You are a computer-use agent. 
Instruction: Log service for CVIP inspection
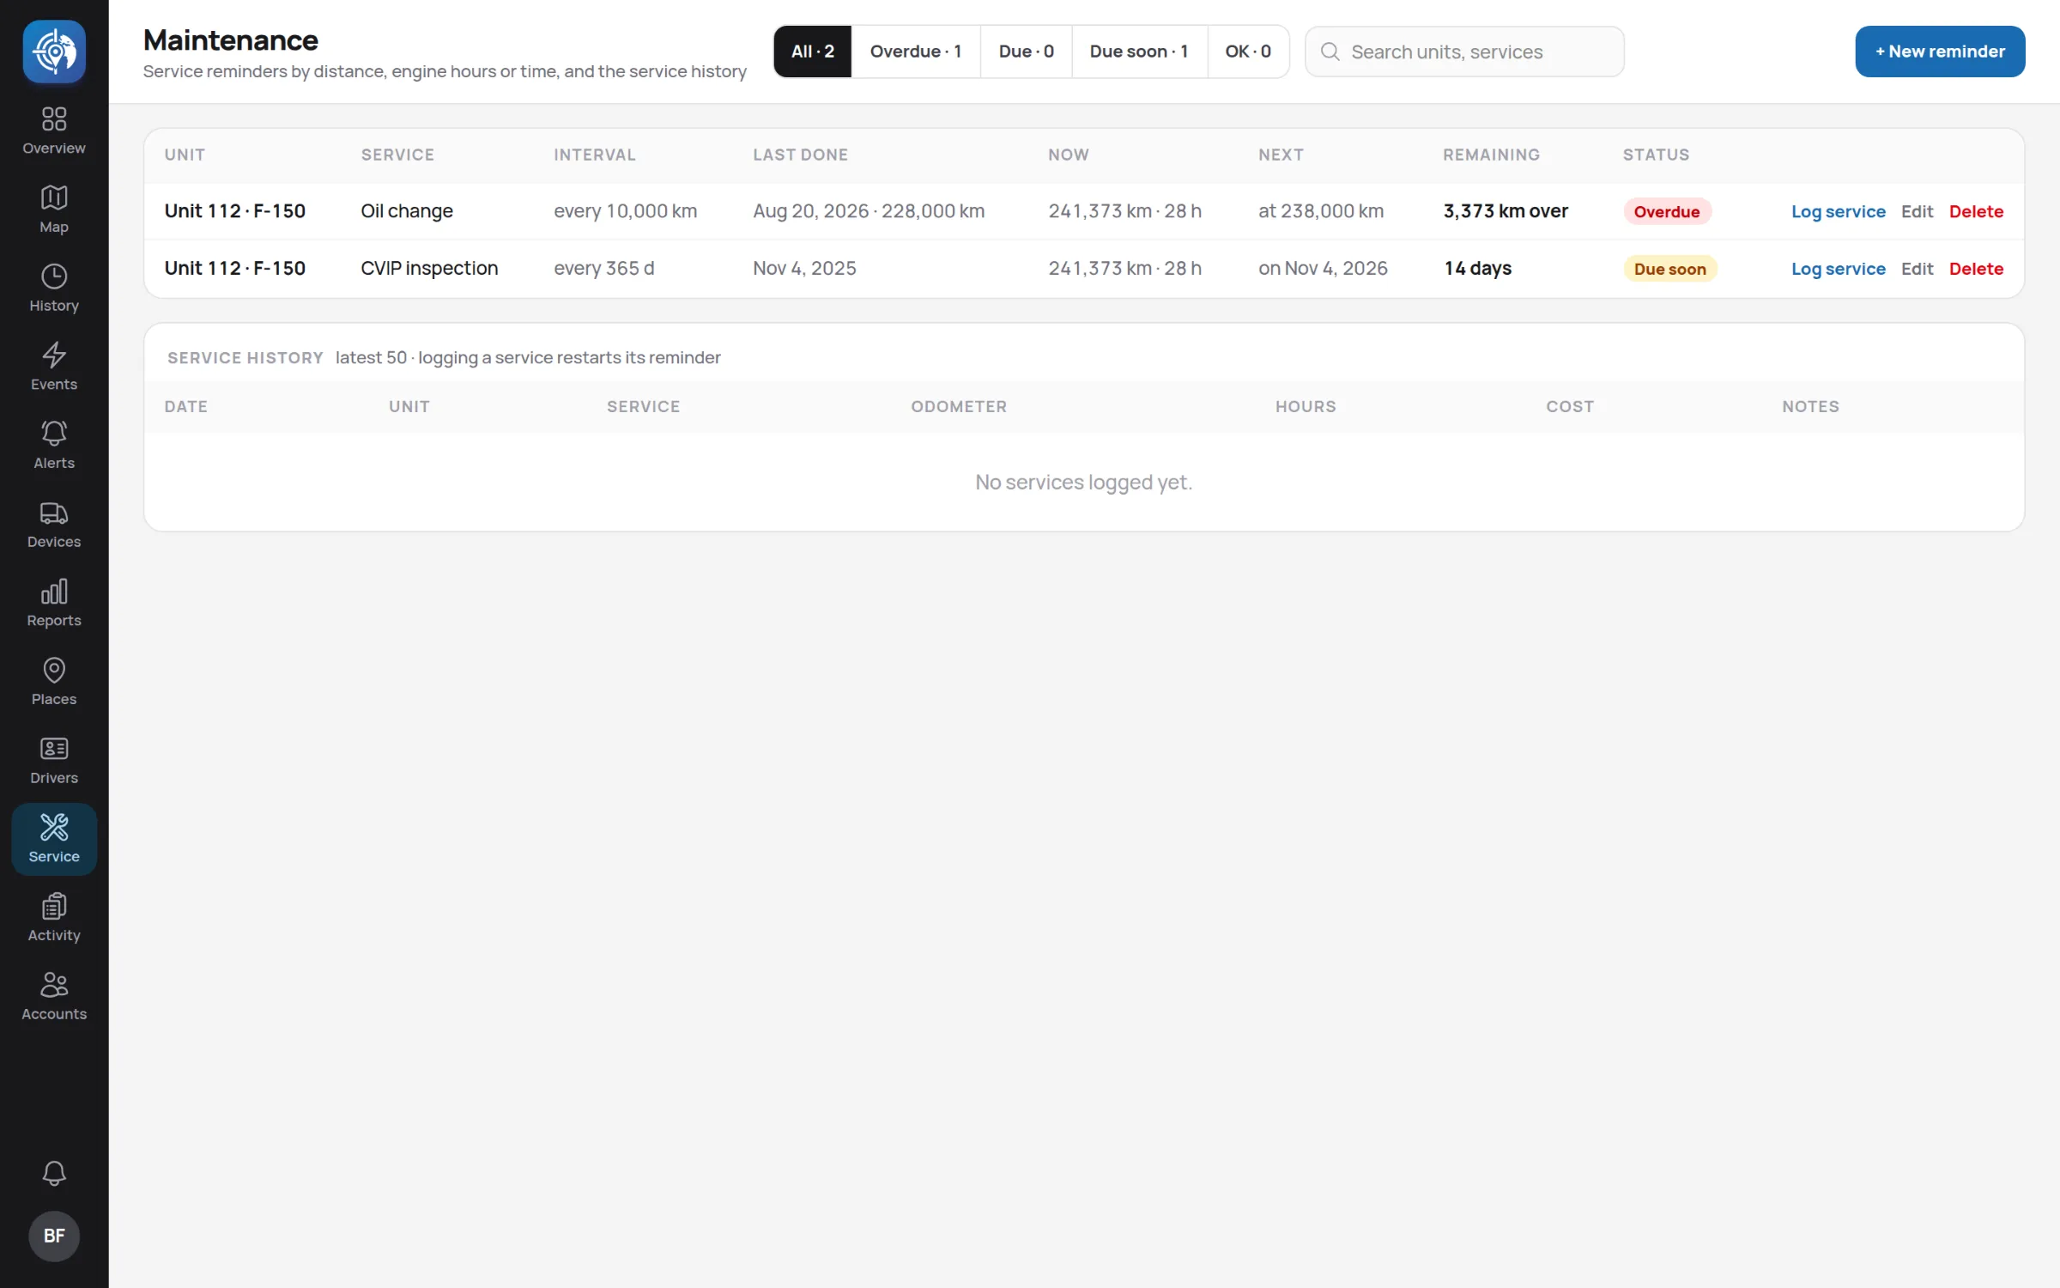(1838, 269)
